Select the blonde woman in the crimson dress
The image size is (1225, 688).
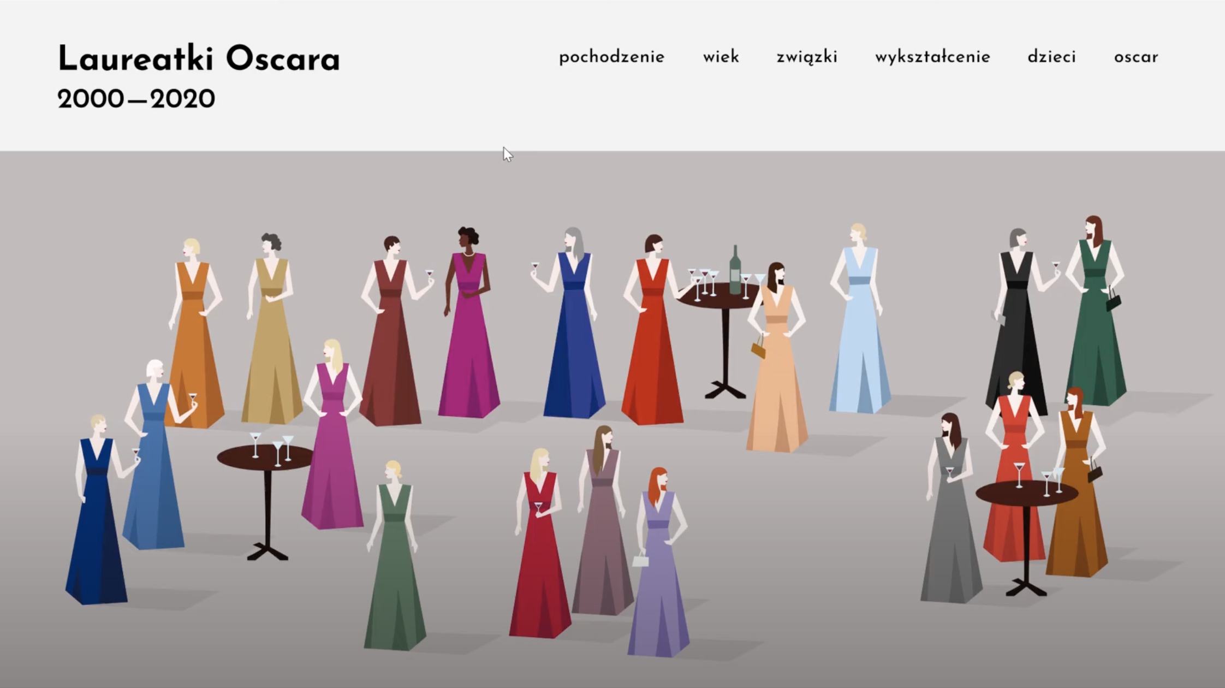coord(539,543)
